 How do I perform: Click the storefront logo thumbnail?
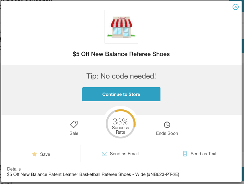tap(121, 27)
